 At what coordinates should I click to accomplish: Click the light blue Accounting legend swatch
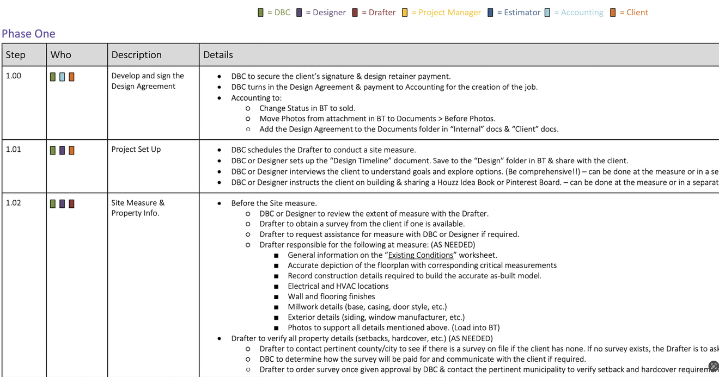pyautogui.click(x=547, y=13)
